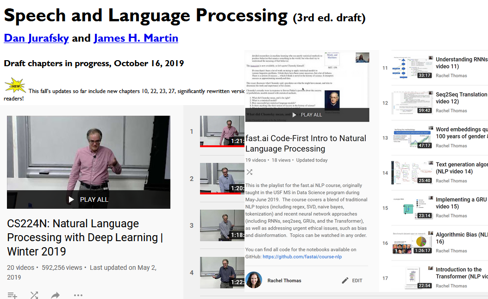This screenshot has width=488, height=299.
Task: Share the CS224N playlist via arrow icon
Action: pyautogui.click(x=56, y=295)
